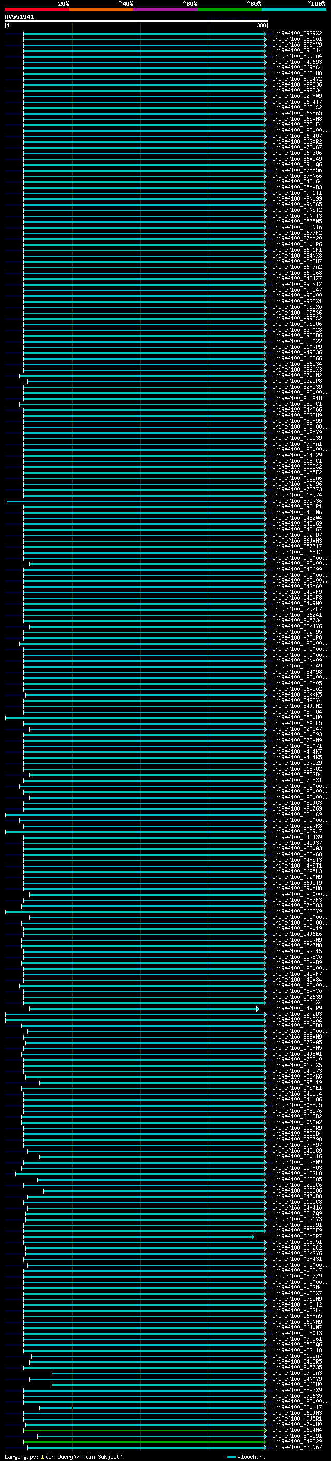
Task: Click UniRef100_C9SQ15 label
Action: 297,951
